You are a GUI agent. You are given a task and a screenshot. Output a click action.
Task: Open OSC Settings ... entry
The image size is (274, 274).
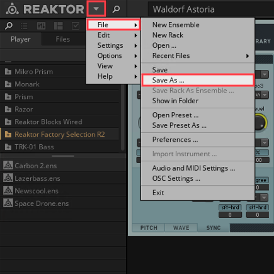[198, 178]
